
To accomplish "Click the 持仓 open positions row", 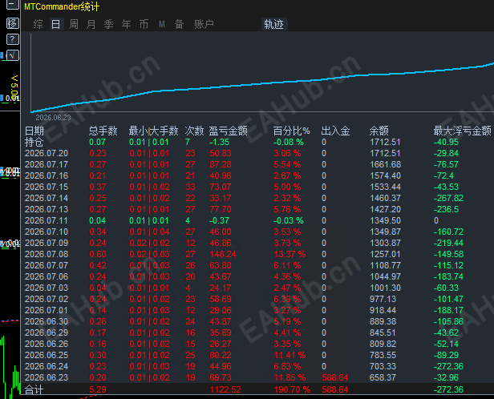I will click(257, 142).
